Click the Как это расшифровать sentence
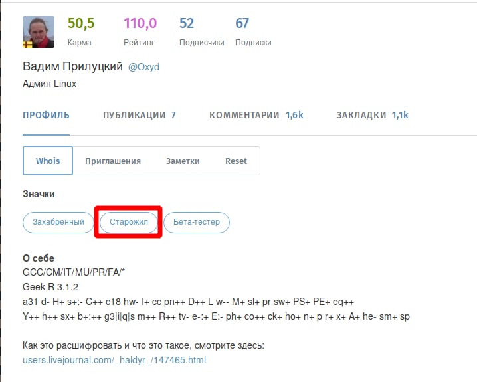 pos(143,345)
